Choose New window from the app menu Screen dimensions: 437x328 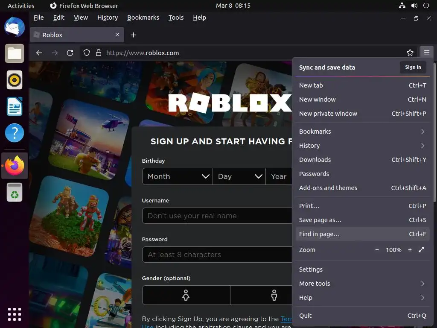362,100
